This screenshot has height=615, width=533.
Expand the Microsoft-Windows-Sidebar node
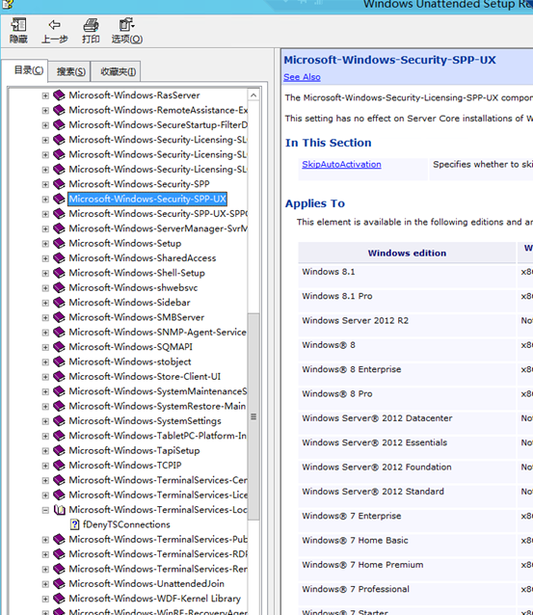click(x=45, y=303)
